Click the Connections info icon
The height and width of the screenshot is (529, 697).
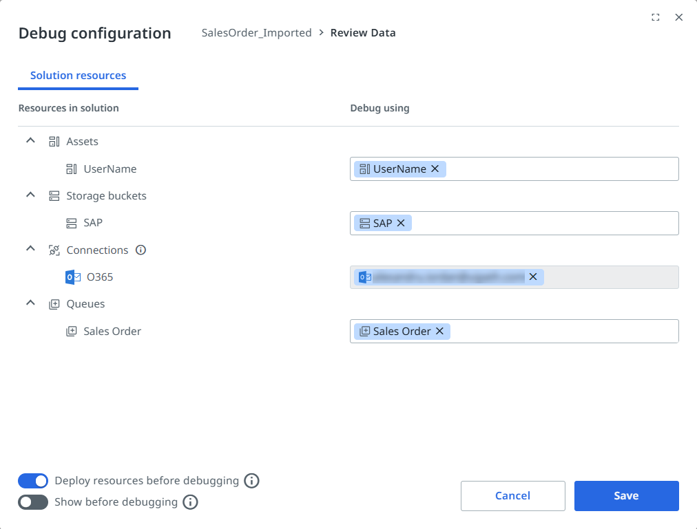(141, 250)
